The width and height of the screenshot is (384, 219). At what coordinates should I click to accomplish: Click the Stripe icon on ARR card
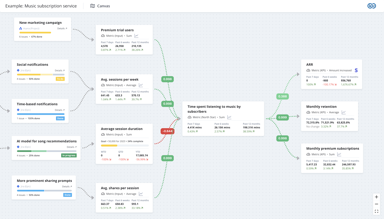(x=356, y=70)
